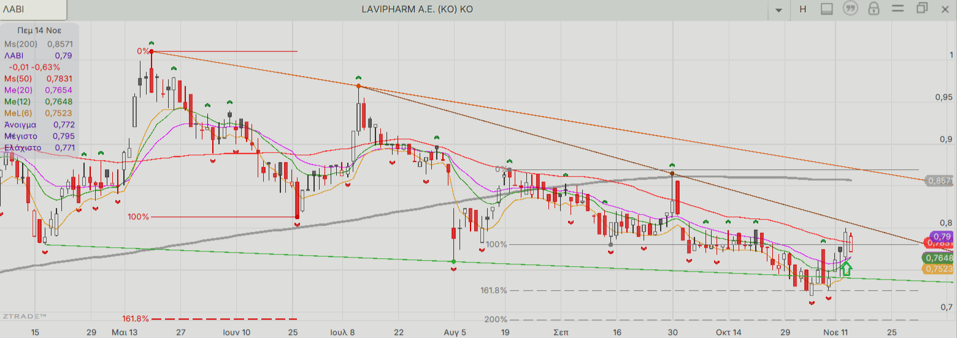957x338 pixels.
Task: Select the orange trendline anchor at the July peak
Action: pos(359,86)
